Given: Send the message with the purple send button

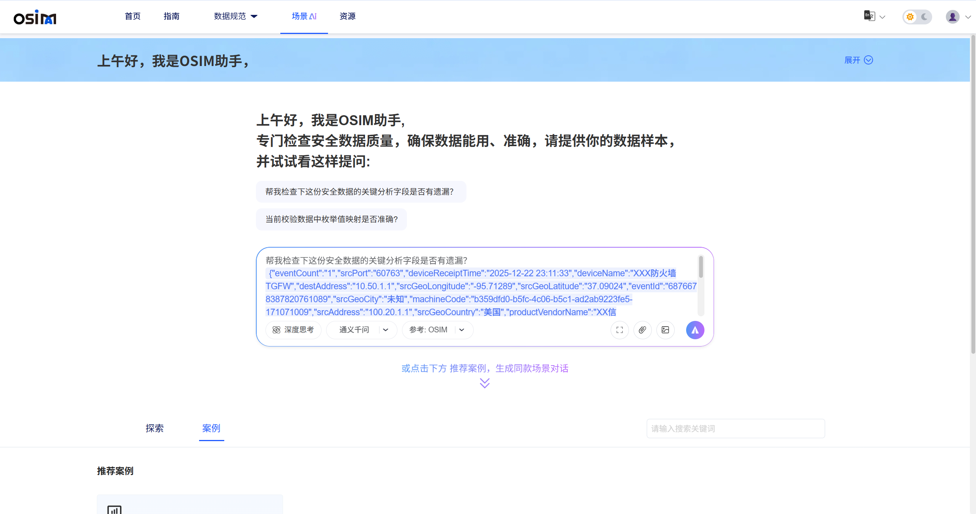Looking at the screenshot, I should point(695,330).
